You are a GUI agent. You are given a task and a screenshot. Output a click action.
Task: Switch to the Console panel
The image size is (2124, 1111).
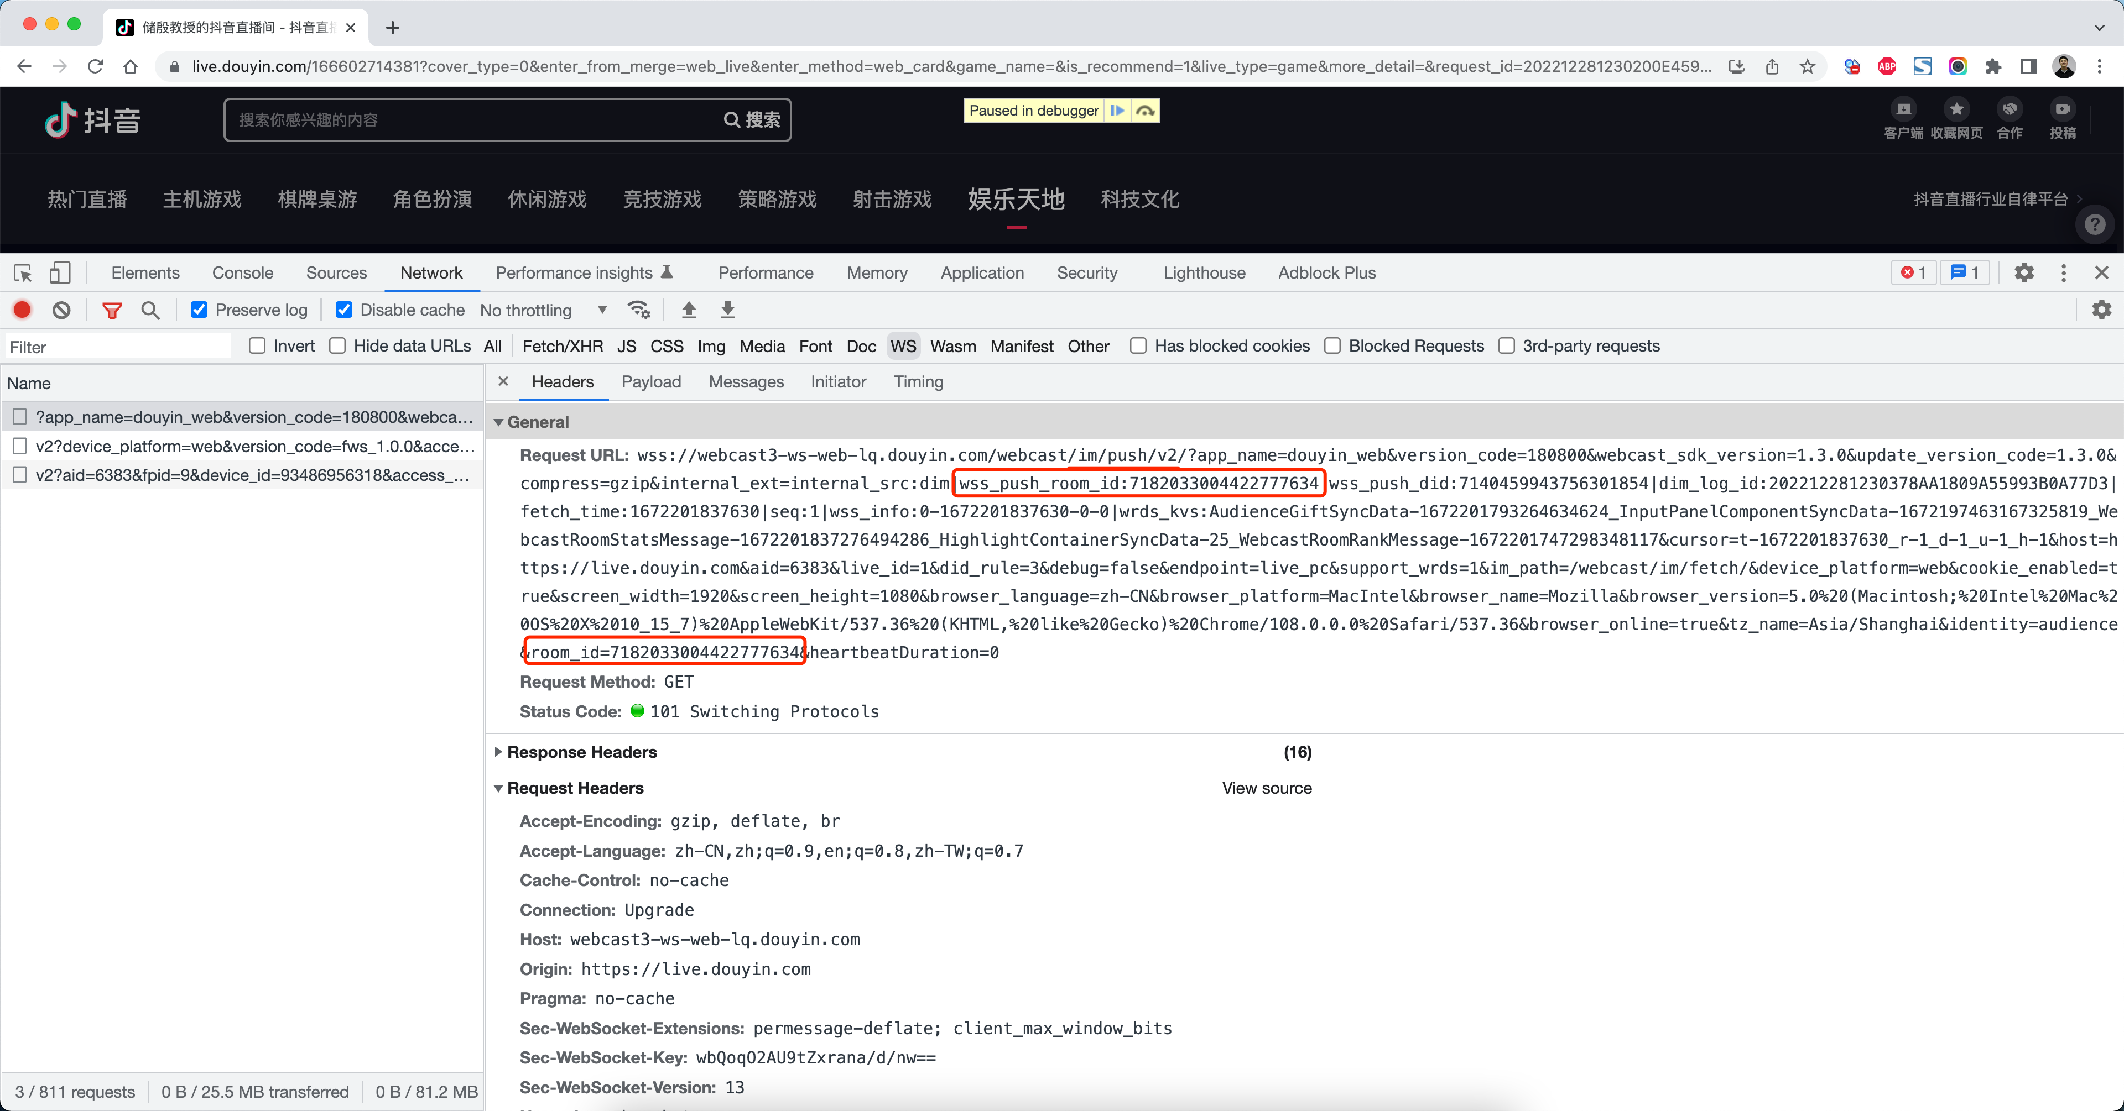pyautogui.click(x=242, y=273)
